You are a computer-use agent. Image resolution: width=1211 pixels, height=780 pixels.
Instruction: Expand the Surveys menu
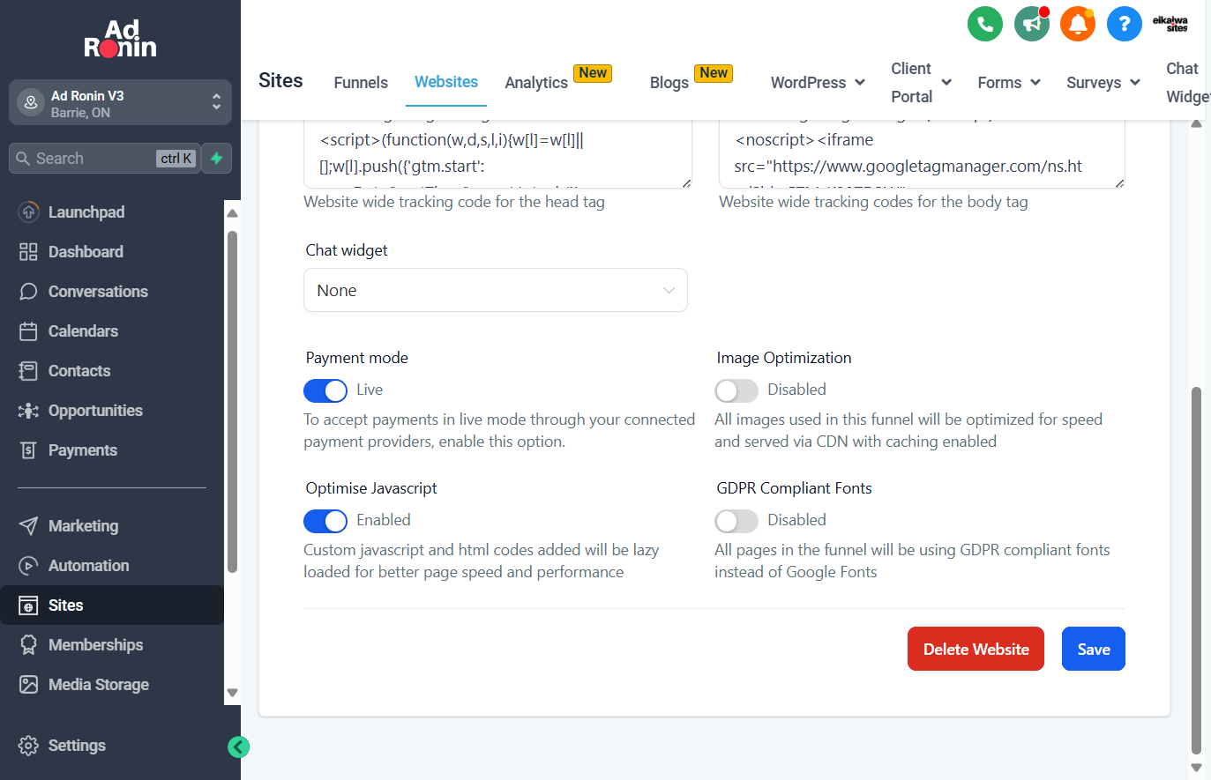[x=1103, y=83]
